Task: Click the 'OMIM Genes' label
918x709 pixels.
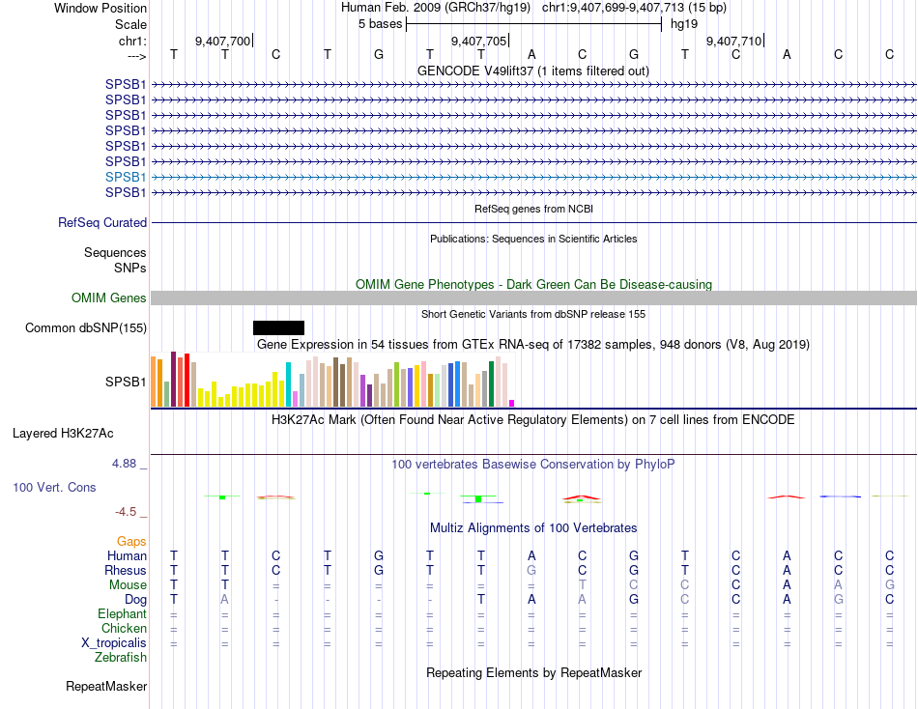Action: click(109, 298)
